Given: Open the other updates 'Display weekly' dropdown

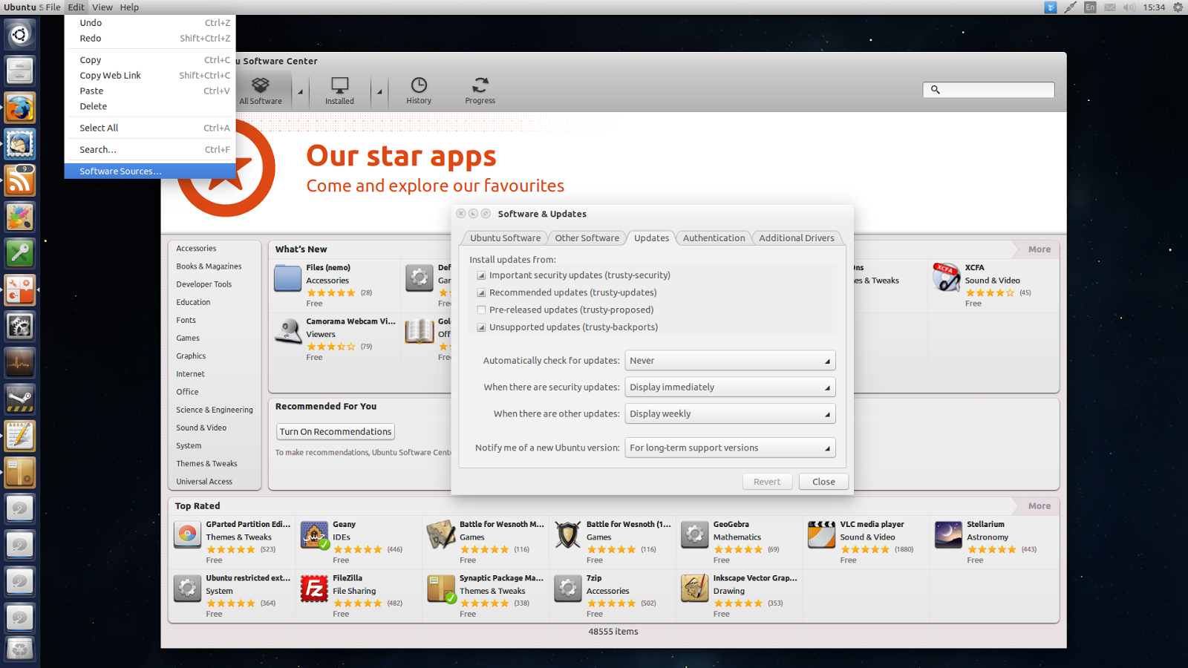Looking at the screenshot, I should click(730, 414).
